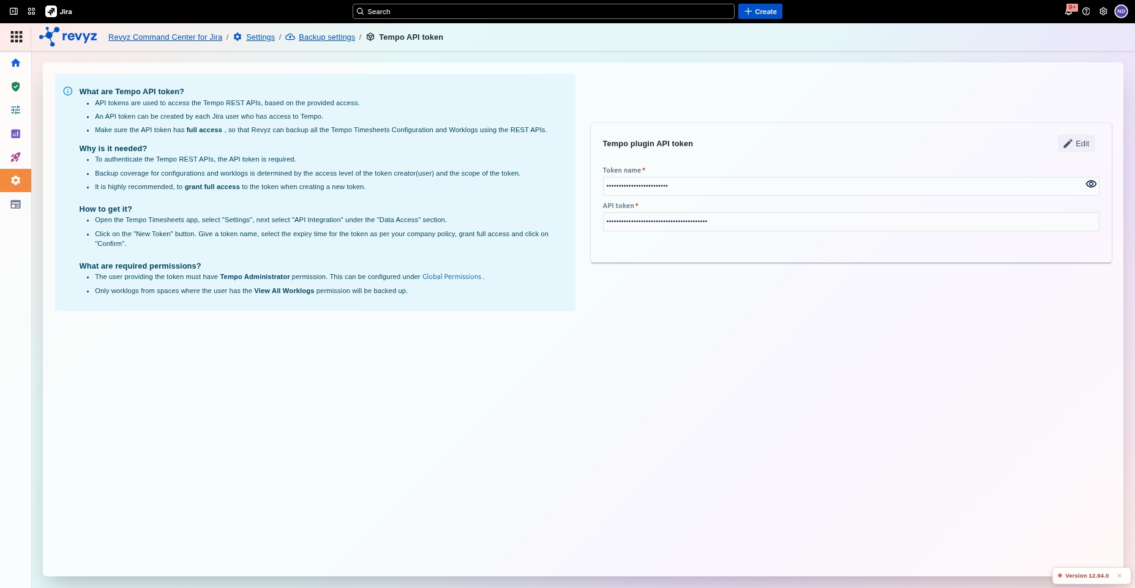This screenshot has height=588, width=1135.
Task: Click the "Tempo API token" breadcrumb text
Action: point(411,37)
